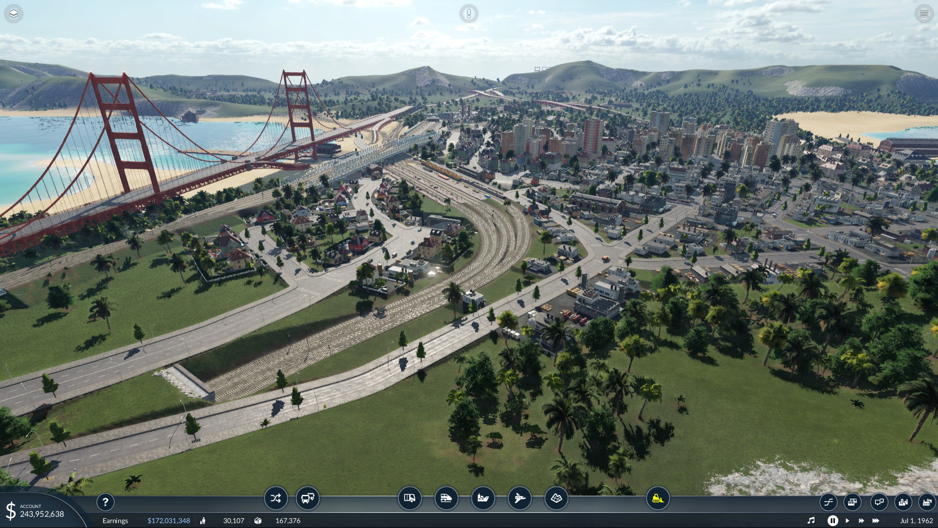Set game speed to normal play
Screen dimensions: 938x528
847,521
